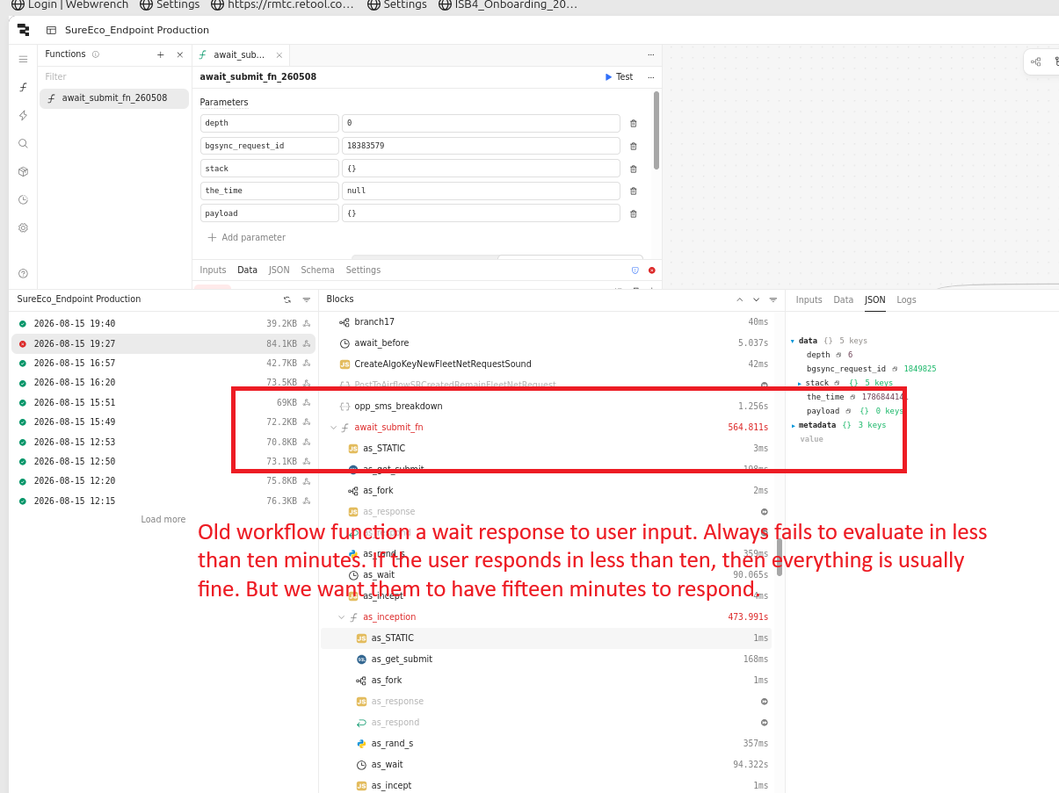The image size is (1059, 793).
Task: Edit the depth parameter name field
Action: tap(269, 124)
